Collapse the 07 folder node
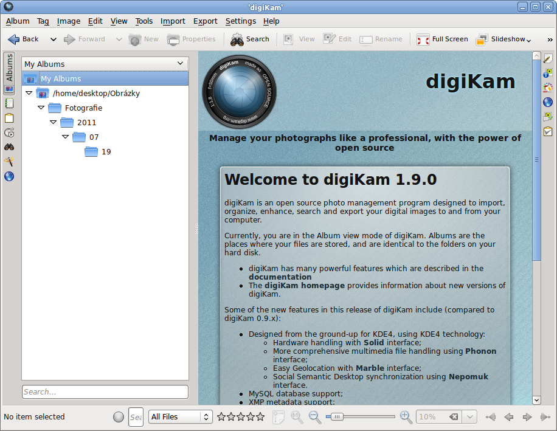 pos(65,137)
